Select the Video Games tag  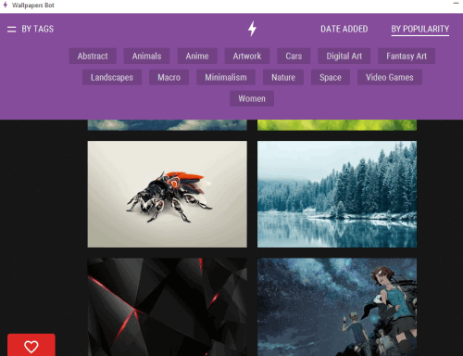pos(390,77)
